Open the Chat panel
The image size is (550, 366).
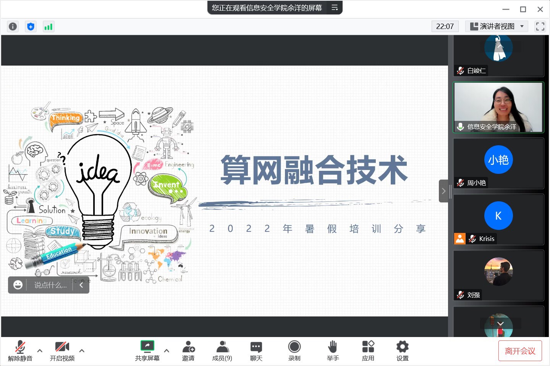(256, 351)
